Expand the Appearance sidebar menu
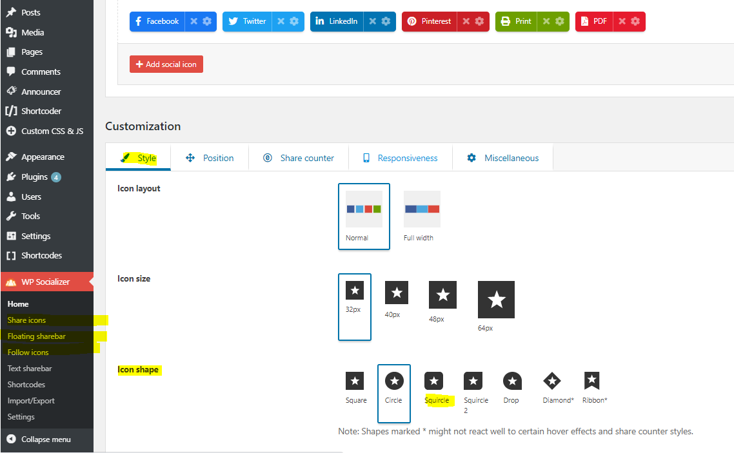Image resolution: width=734 pixels, height=453 pixels. pyautogui.click(x=43, y=157)
